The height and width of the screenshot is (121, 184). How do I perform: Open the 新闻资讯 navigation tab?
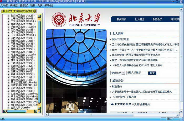[121, 19]
